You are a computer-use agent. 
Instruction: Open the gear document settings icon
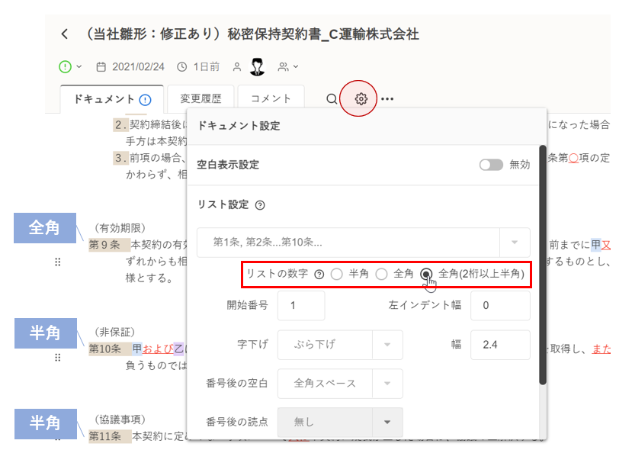tap(361, 98)
